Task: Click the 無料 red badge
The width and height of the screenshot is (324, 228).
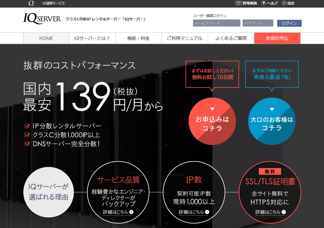Action: click(270, 172)
